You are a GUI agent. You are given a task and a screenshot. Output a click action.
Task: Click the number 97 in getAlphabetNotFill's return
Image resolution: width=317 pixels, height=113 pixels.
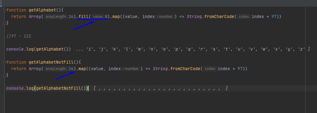click(240, 69)
